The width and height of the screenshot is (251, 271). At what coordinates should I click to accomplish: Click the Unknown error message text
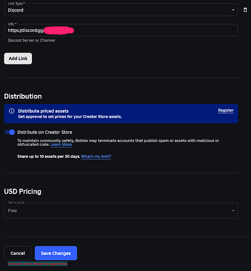[37, 264]
